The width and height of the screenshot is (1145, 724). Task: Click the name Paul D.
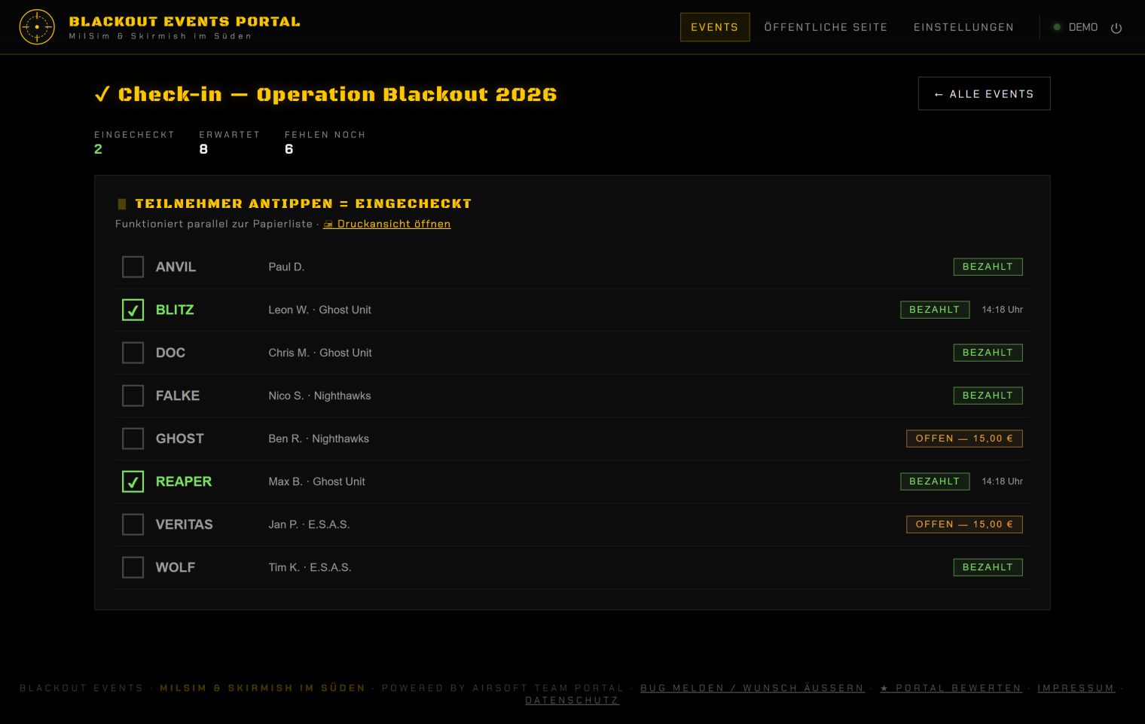286,267
